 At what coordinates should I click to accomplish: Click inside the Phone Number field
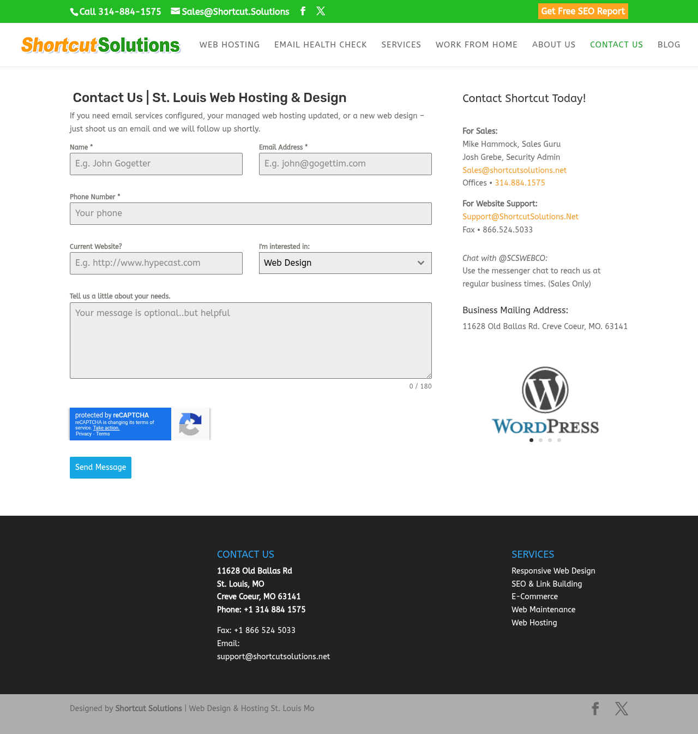tap(251, 213)
